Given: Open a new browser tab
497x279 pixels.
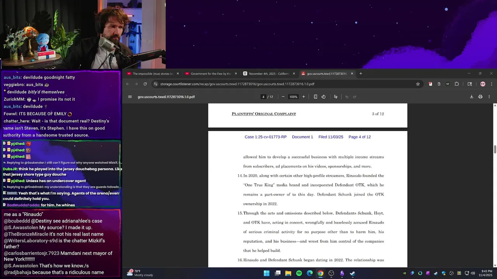Looking at the screenshot, I should pyautogui.click(x=361, y=74).
